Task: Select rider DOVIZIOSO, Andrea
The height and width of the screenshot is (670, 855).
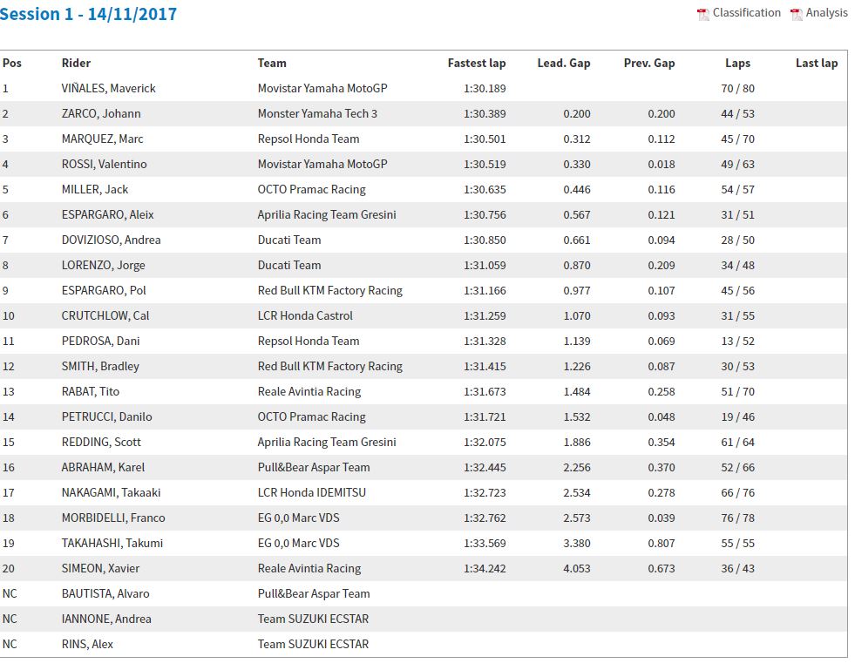Action: coord(112,240)
